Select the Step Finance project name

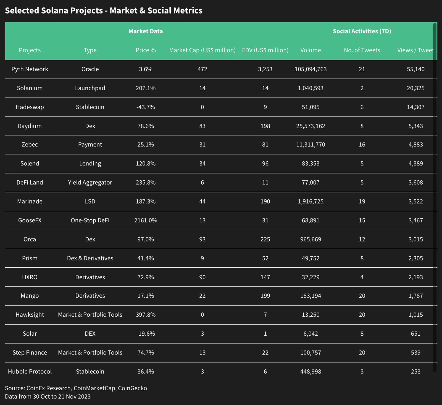click(30, 353)
